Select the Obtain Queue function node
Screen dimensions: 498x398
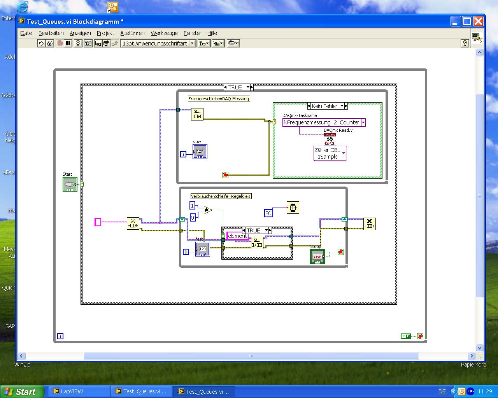[133, 223]
